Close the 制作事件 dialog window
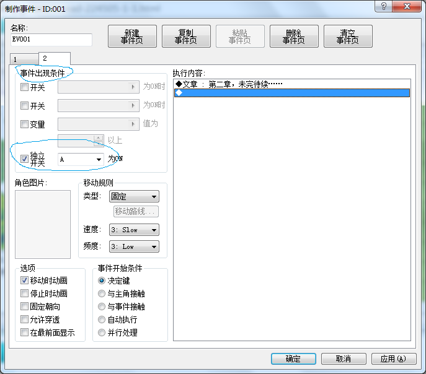This screenshot has width=426, height=374. tap(407, 6)
